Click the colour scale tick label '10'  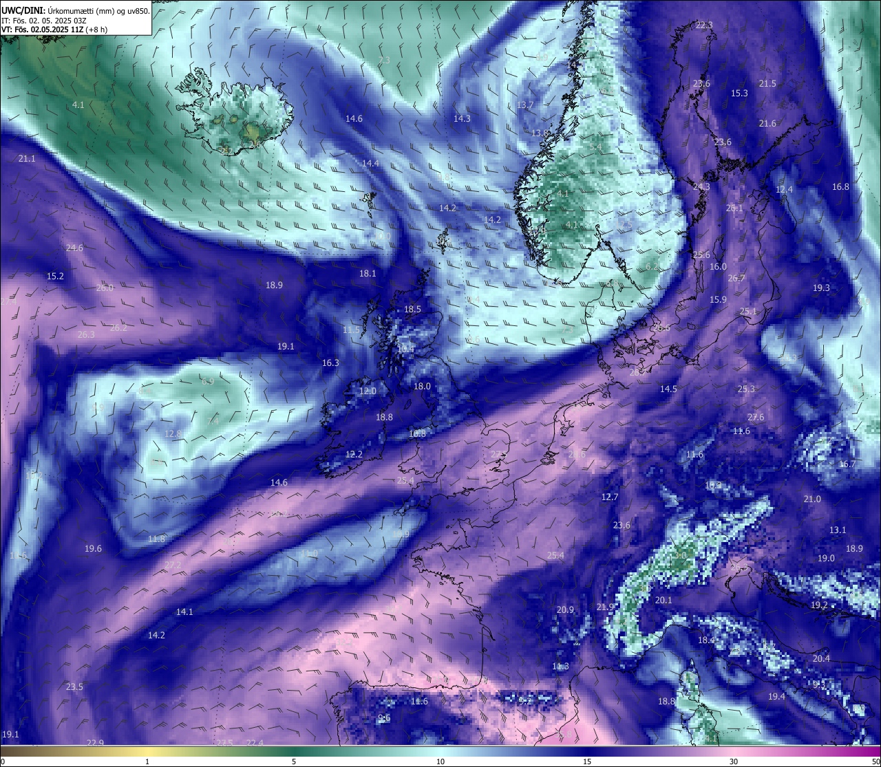440,761
